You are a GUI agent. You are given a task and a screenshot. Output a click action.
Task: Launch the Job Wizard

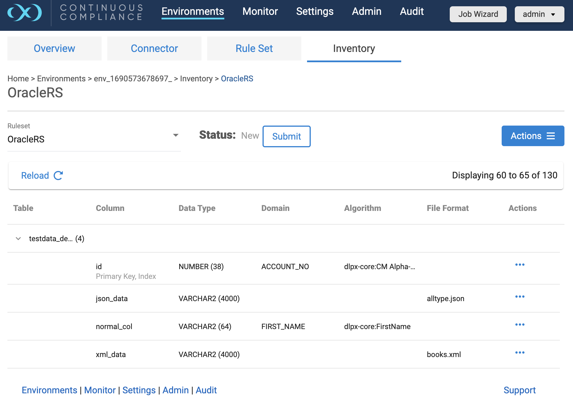click(478, 14)
